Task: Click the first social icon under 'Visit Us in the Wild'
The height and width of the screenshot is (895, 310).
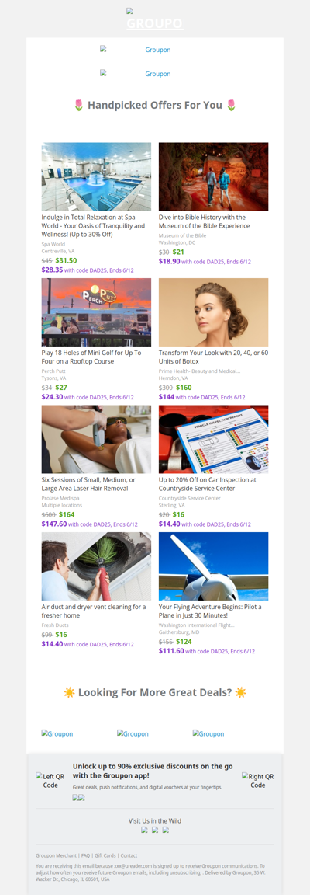Action: pyautogui.click(x=144, y=830)
